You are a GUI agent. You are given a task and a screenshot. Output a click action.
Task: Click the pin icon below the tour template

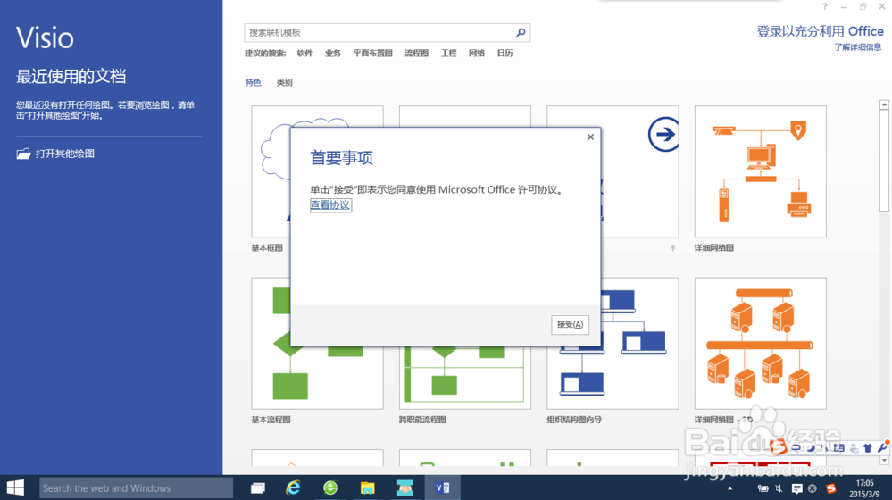672,248
